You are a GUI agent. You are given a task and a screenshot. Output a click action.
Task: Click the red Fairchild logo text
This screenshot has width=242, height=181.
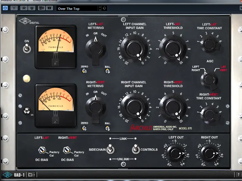(141, 128)
